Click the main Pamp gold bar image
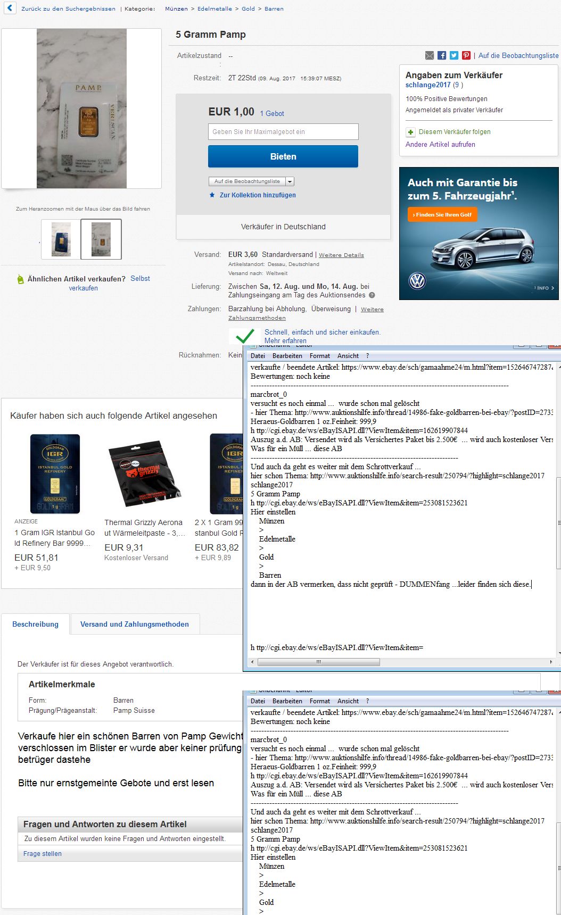Viewport: 561px width, 915px height. pos(81,109)
